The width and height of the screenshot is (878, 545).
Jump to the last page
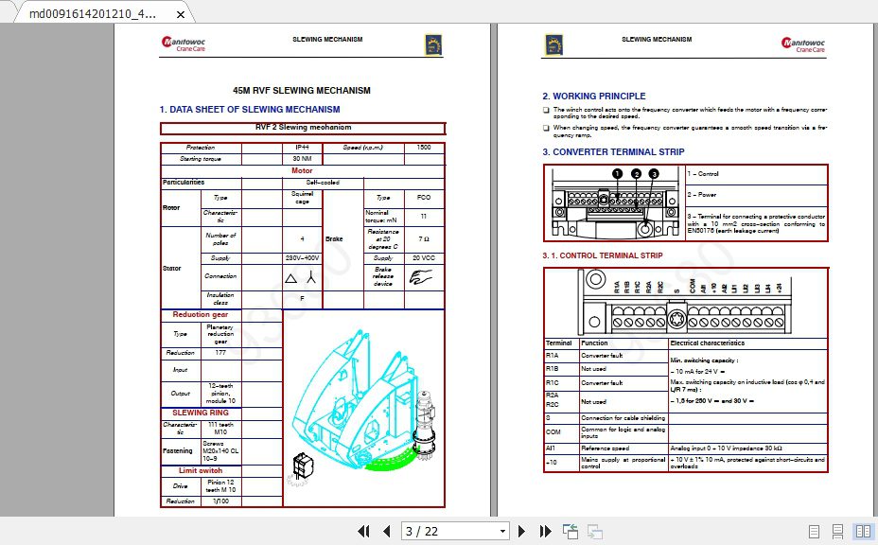(545, 531)
